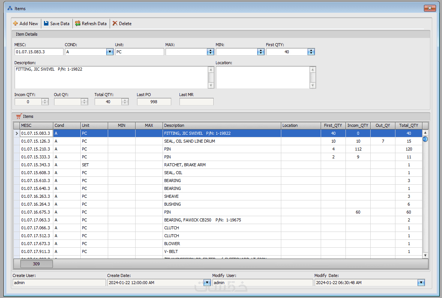Open the Modify Date dropdown

tap(421, 283)
